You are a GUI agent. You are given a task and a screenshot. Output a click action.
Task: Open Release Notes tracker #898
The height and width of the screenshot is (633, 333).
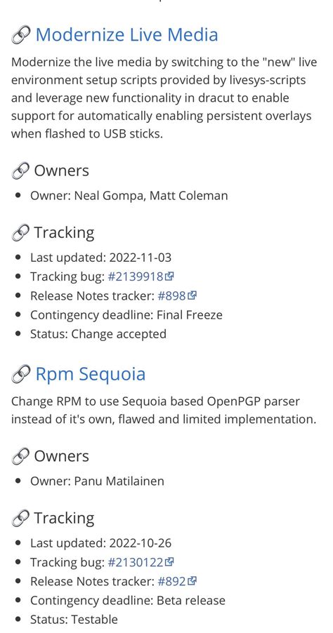(171, 296)
